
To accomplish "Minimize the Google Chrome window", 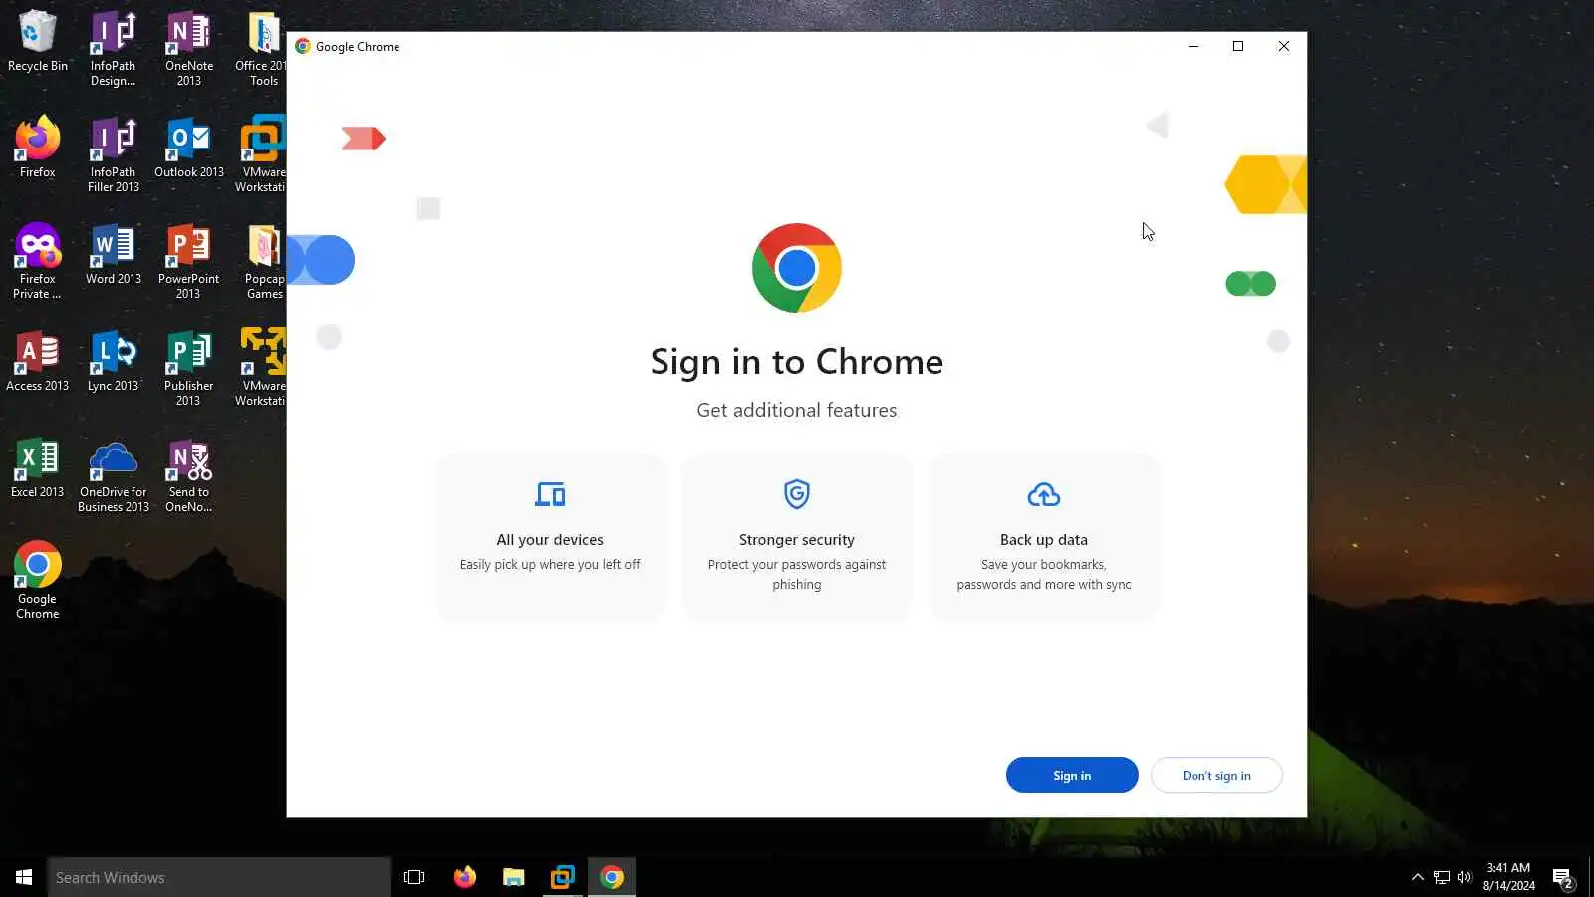I will pyautogui.click(x=1194, y=46).
